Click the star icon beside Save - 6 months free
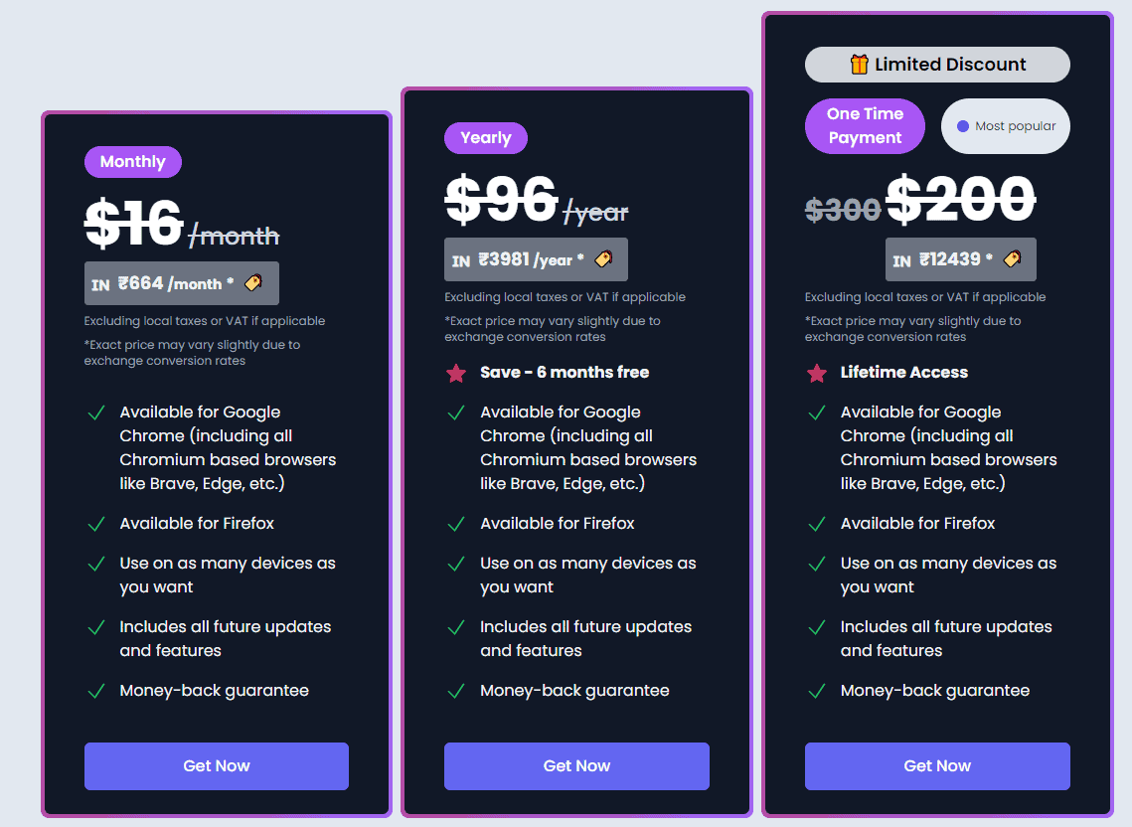This screenshot has width=1132, height=827. click(455, 372)
